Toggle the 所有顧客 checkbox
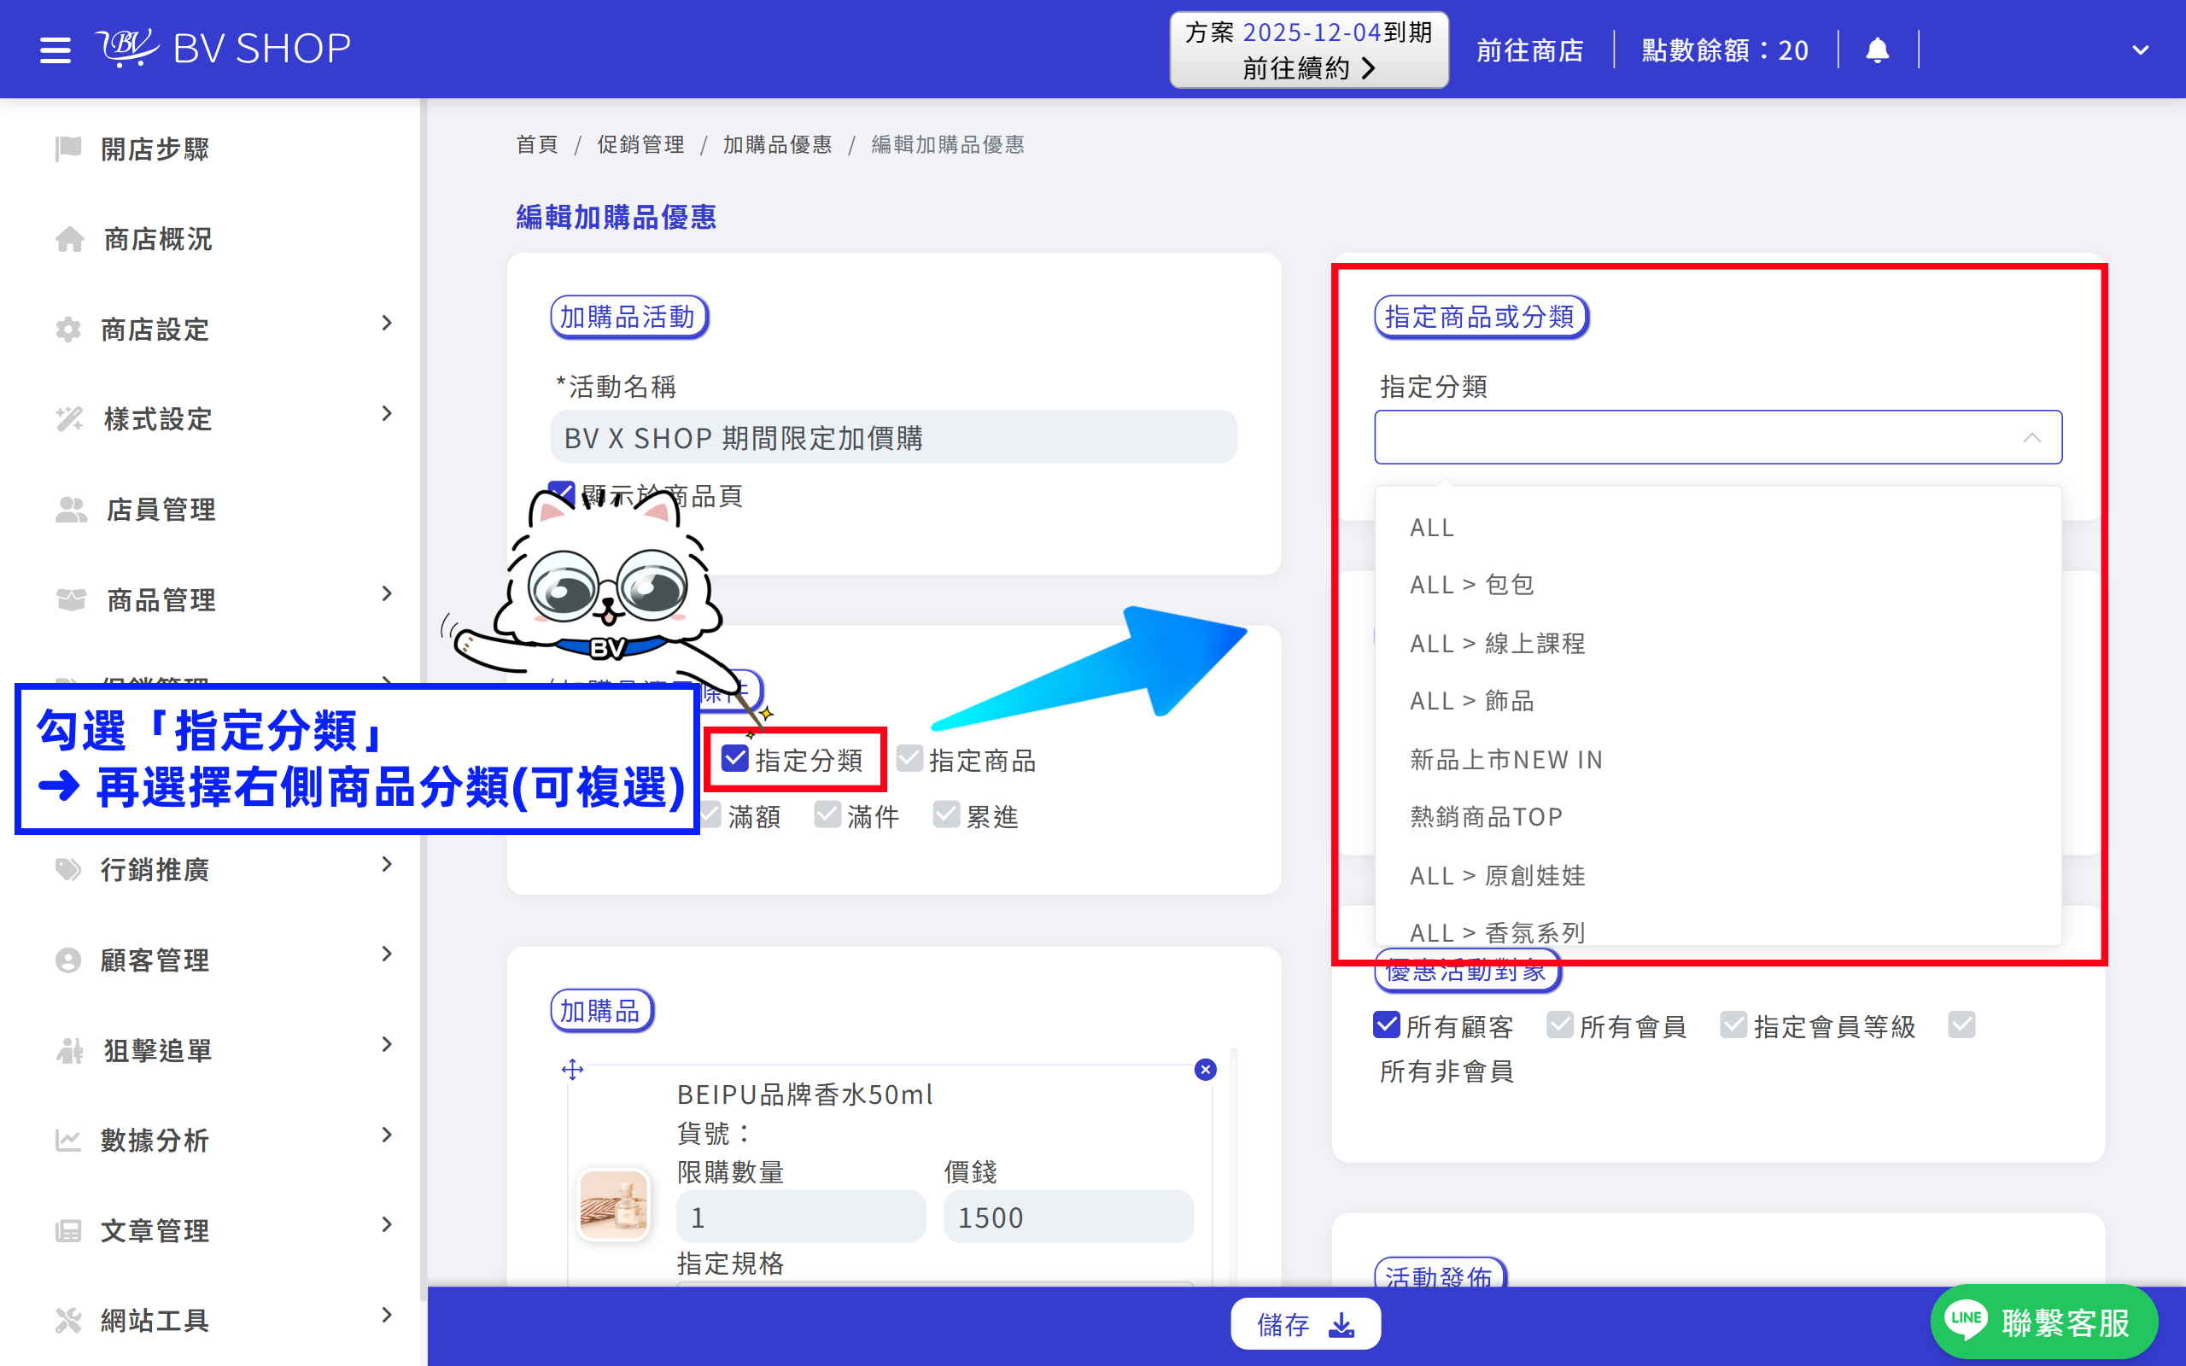2186x1366 pixels. click(x=1386, y=1025)
